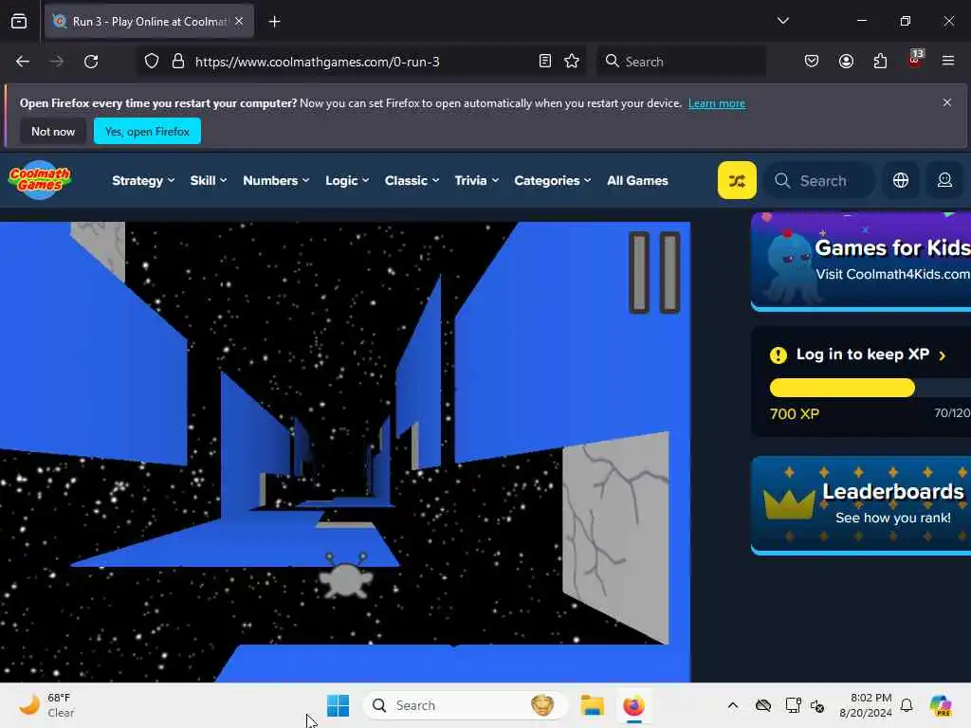The height and width of the screenshot is (728, 971).
Task: Expand the Logic menu
Action: (x=347, y=181)
